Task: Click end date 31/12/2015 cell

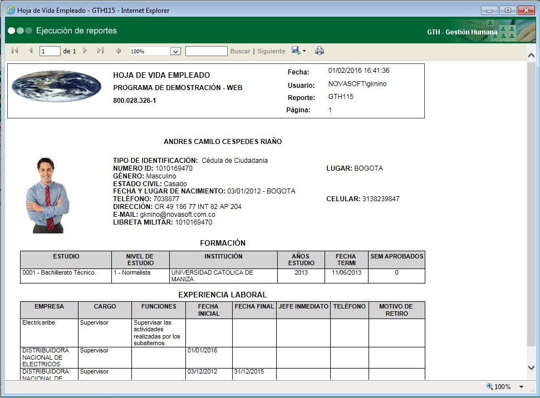Action: pyautogui.click(x=254, y=374)
